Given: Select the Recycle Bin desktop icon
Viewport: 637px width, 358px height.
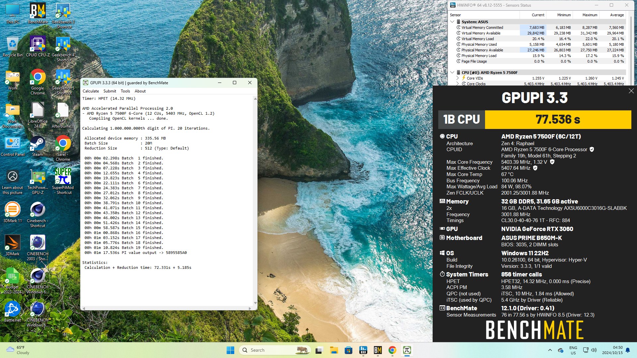Looking at the screenshot, I should click(13, 47).
